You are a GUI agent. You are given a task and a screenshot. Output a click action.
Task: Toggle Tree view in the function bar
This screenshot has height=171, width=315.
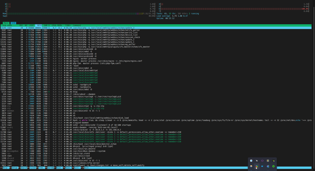pos(41,168)
